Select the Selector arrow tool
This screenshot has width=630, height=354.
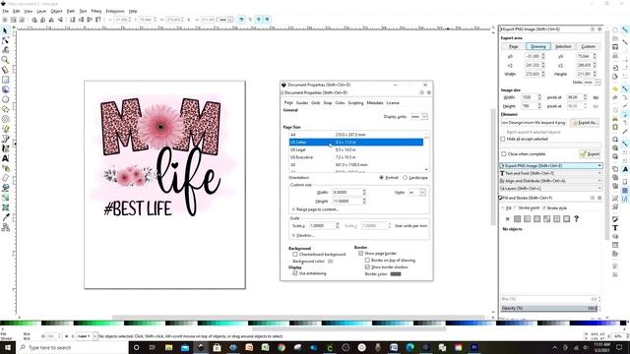point(5,30)
